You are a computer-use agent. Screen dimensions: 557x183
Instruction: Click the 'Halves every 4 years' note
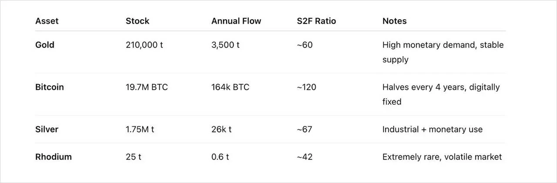pyautogui.click(x=441, y=94)
